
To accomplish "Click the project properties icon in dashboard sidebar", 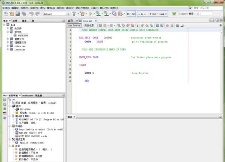I will (5, 99).
